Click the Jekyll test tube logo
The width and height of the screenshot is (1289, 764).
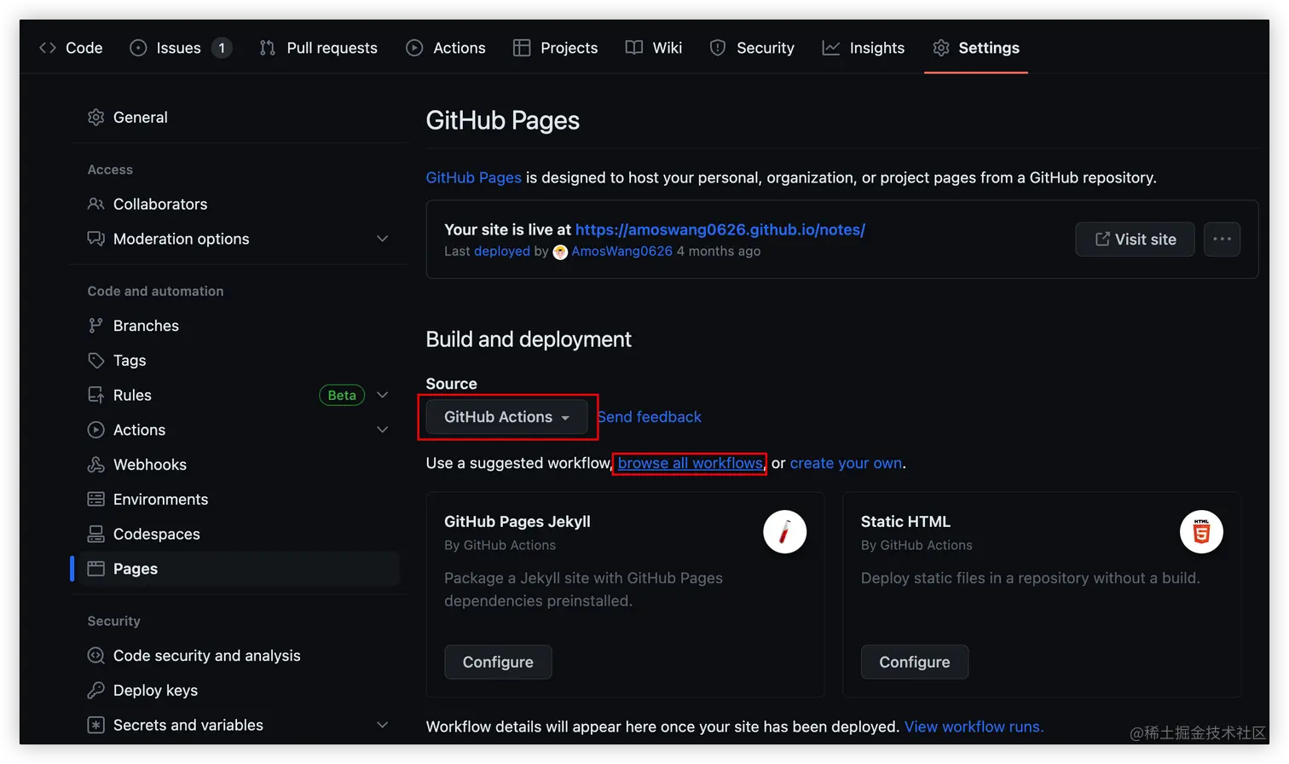coord(785,532)
